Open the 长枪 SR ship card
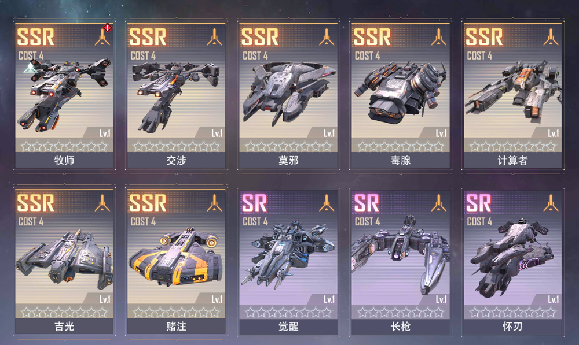This screenshot has height=345, width=579. coord(401,262)
